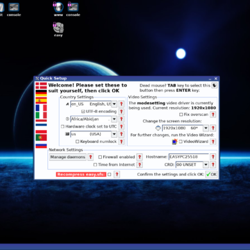Expand the CRD 00 UNSET dropdown

206,165
